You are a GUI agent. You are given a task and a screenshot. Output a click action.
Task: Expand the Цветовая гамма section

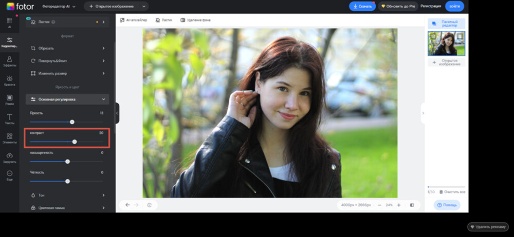point(67,208)
